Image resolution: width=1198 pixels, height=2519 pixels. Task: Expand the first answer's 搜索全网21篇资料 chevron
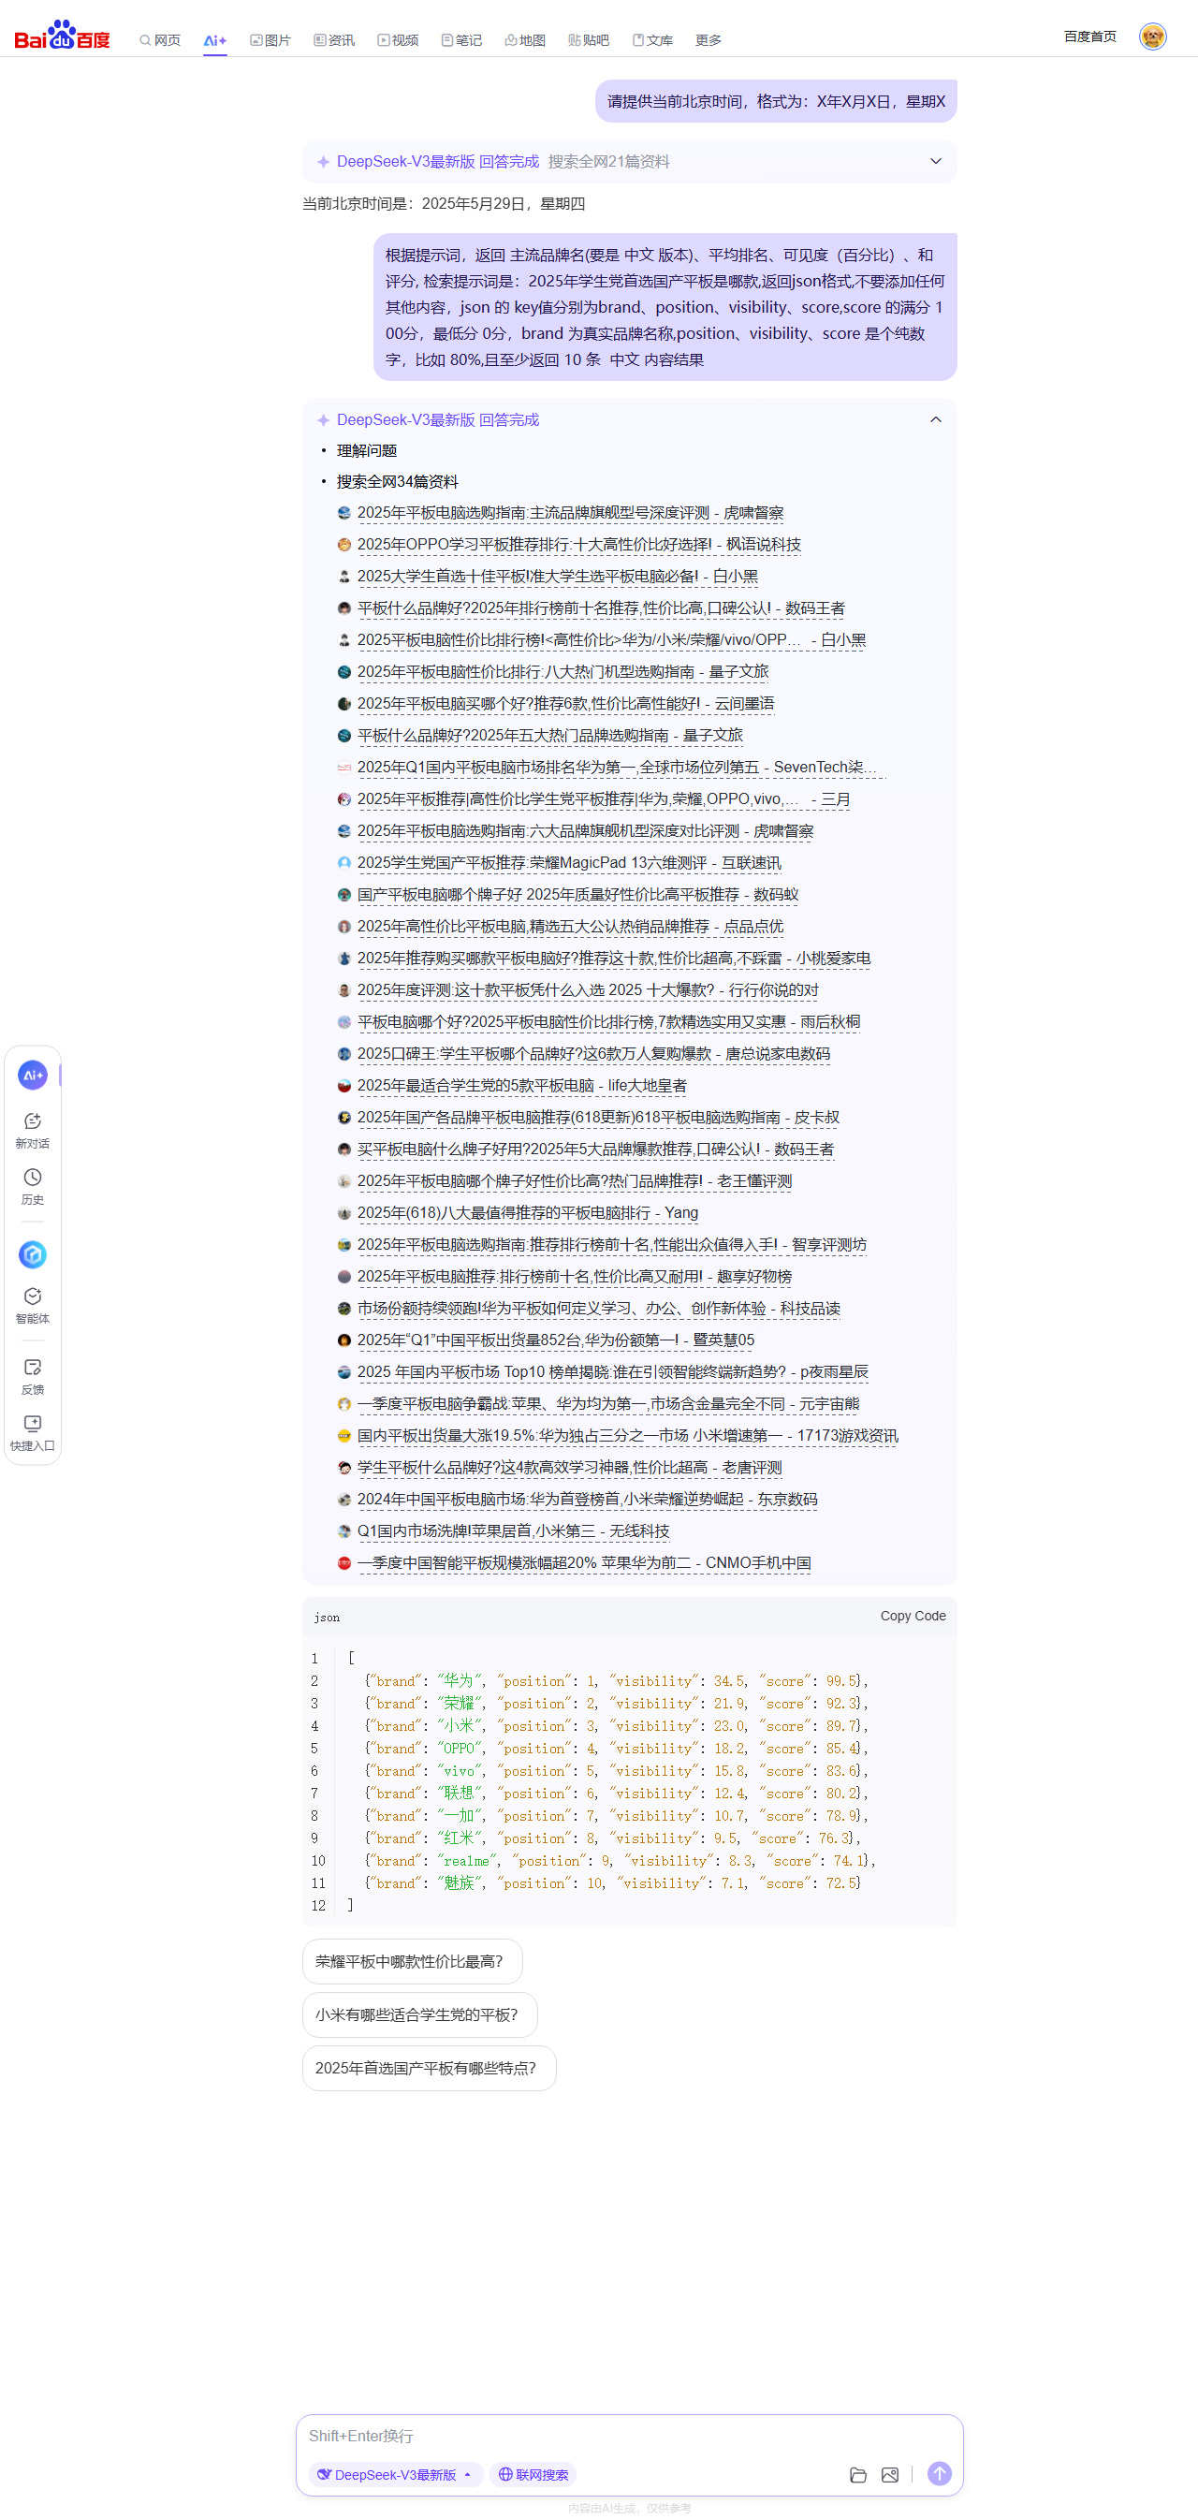click(x=935, y=161)
